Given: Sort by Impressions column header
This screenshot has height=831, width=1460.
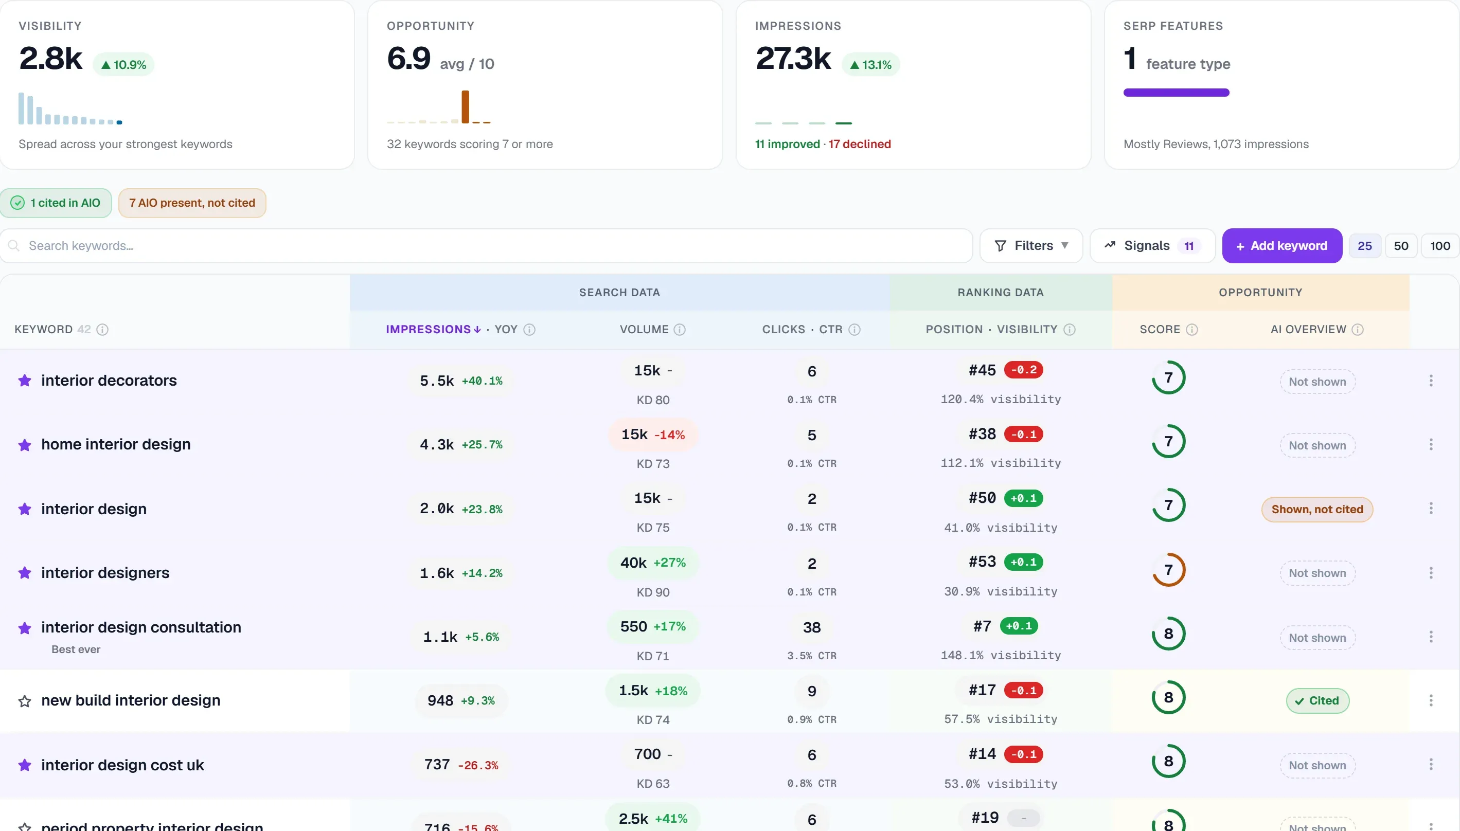Looking at the screenshot, I should [x=433, y=330].
